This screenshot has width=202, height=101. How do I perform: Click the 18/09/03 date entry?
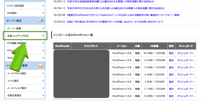(59, 22)
